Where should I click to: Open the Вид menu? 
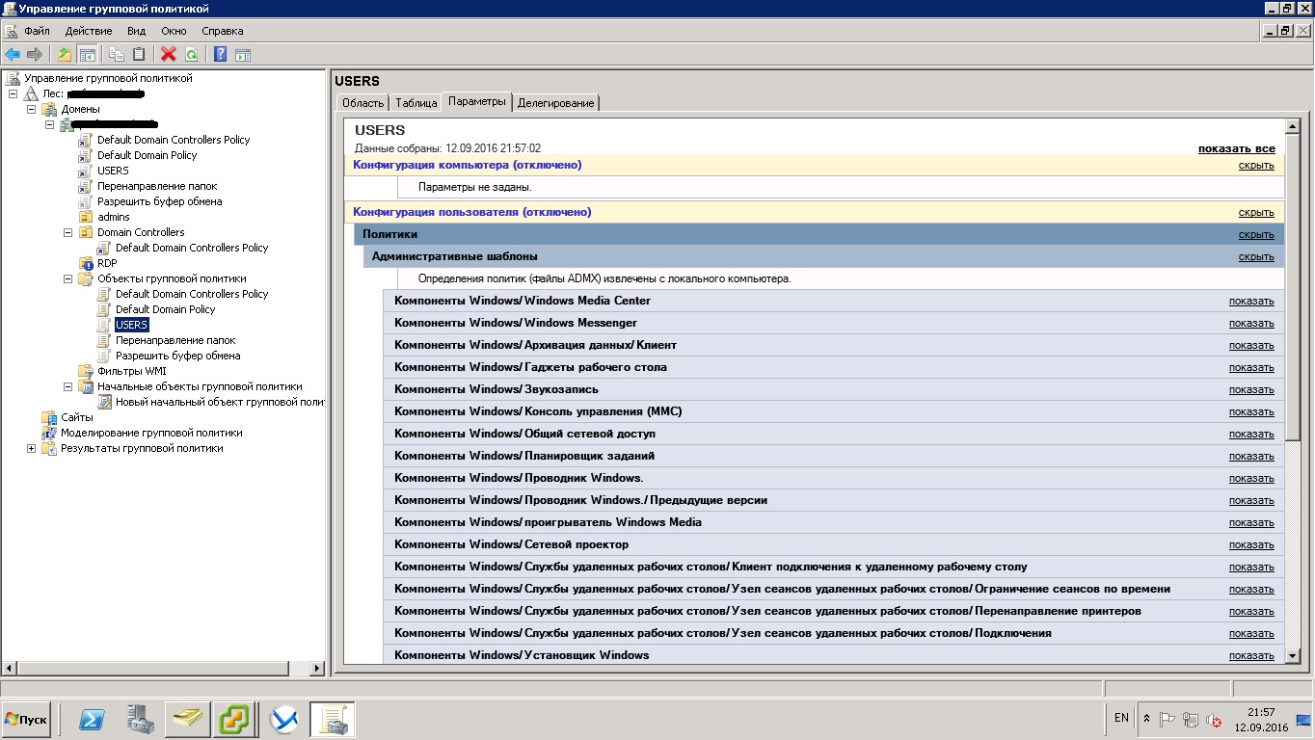(136, 31)
